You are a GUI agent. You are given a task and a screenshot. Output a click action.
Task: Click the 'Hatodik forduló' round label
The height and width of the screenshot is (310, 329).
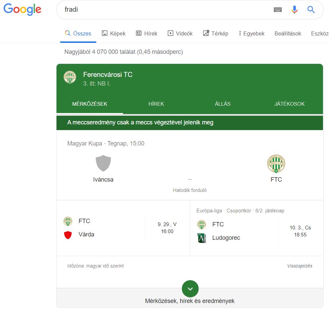pyautogui.click(x=190, y=190)
